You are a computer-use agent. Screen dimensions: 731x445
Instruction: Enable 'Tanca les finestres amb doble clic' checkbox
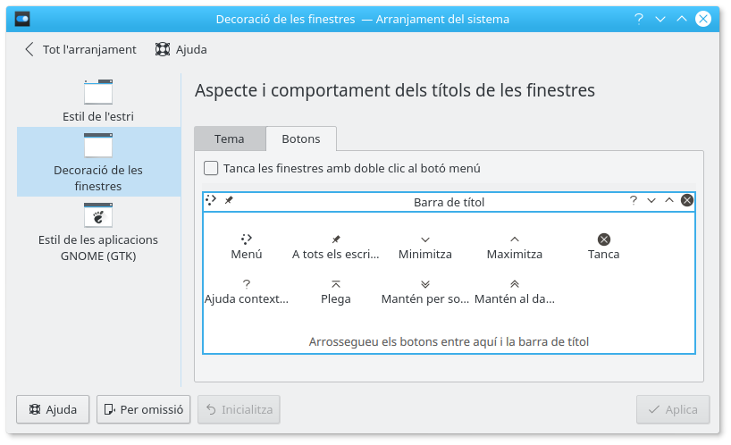pos(211,168)
